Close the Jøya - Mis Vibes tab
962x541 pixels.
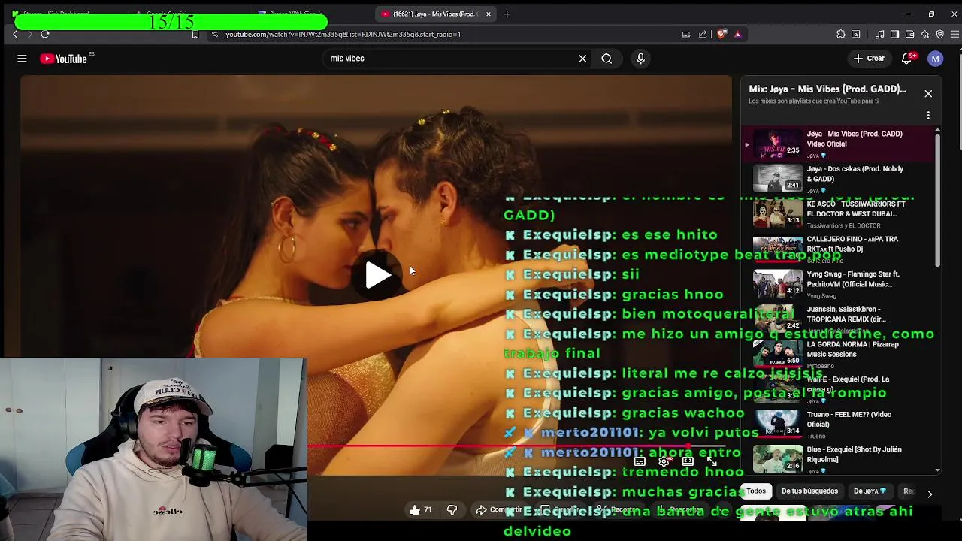click(x=489, y=14)
